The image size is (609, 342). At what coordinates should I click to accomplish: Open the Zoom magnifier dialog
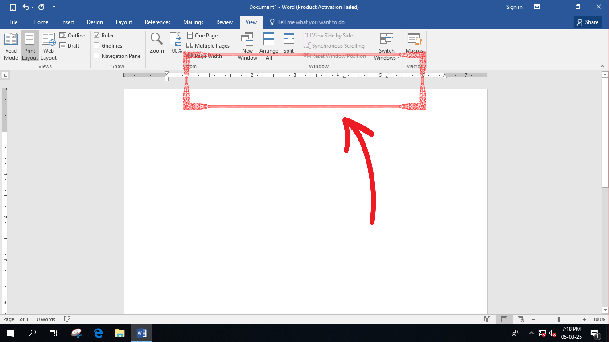[156, 43]
